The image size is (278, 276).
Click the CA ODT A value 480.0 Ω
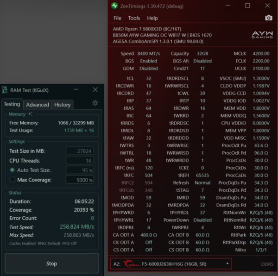(x=149, y=235)
